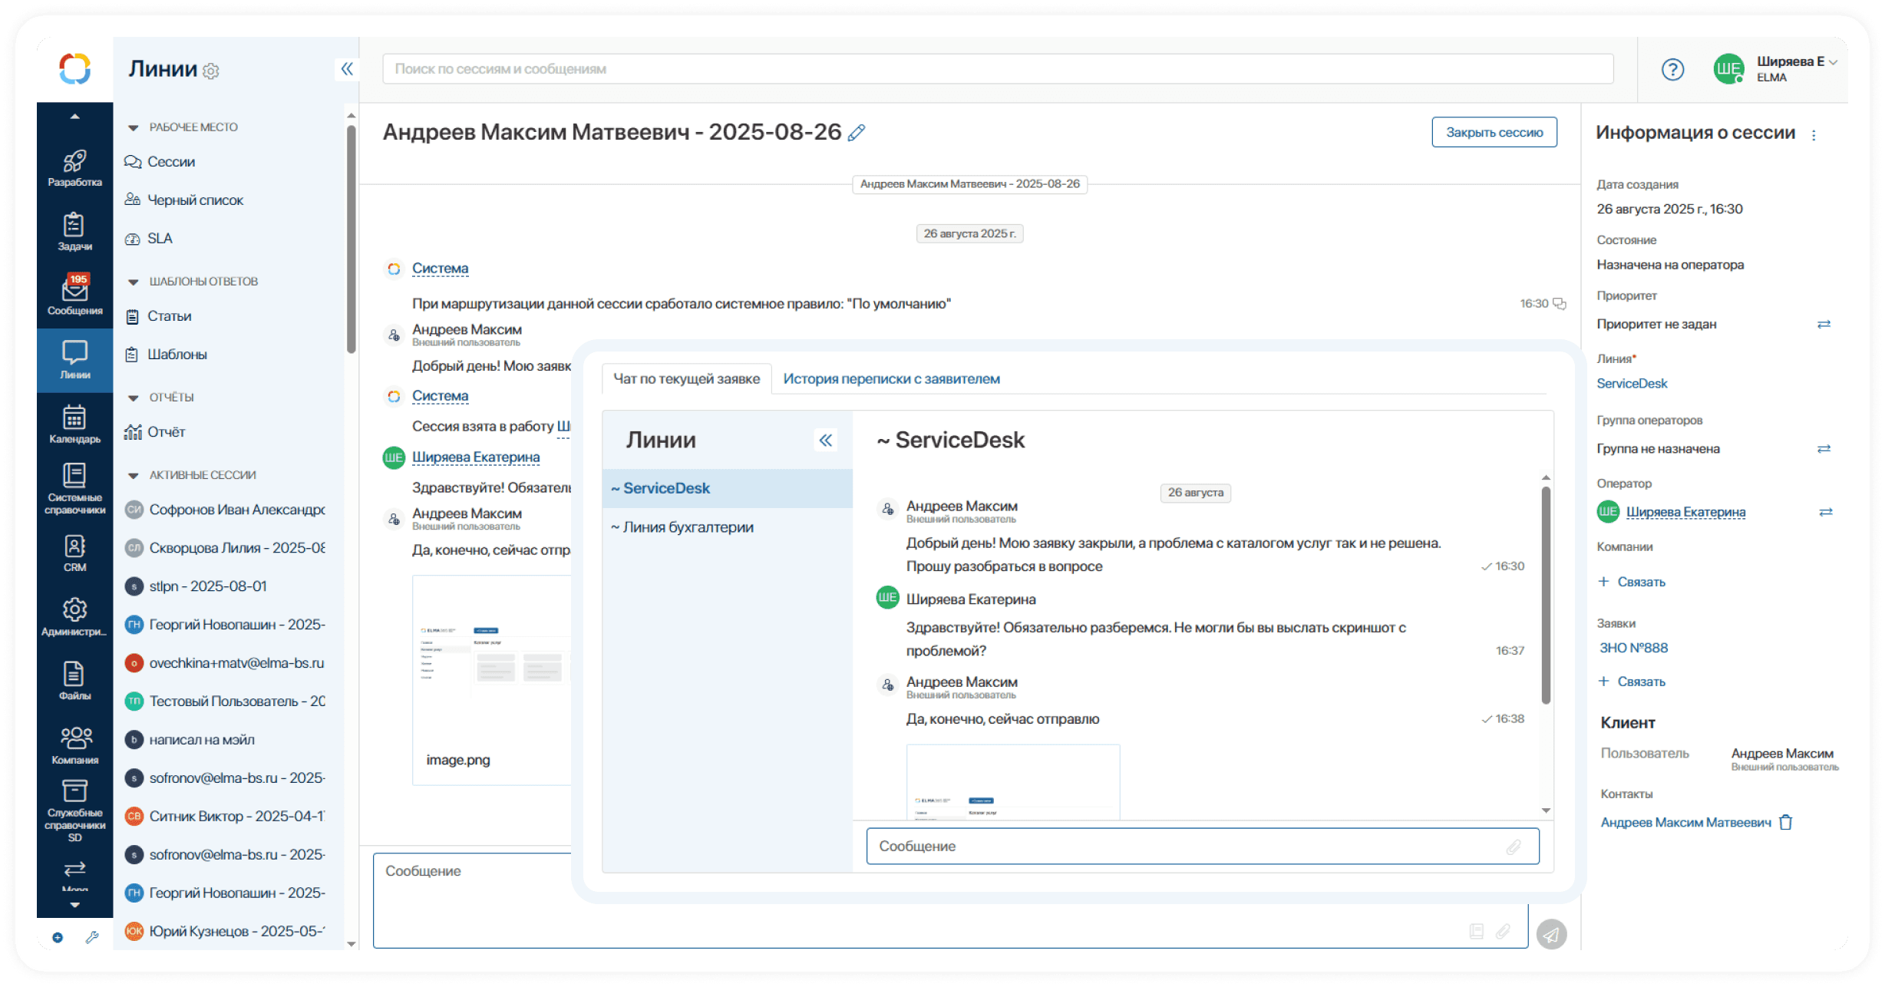Open the CRM sidebar icon
Screen dimensions: 1885x987
coord(74,553)
